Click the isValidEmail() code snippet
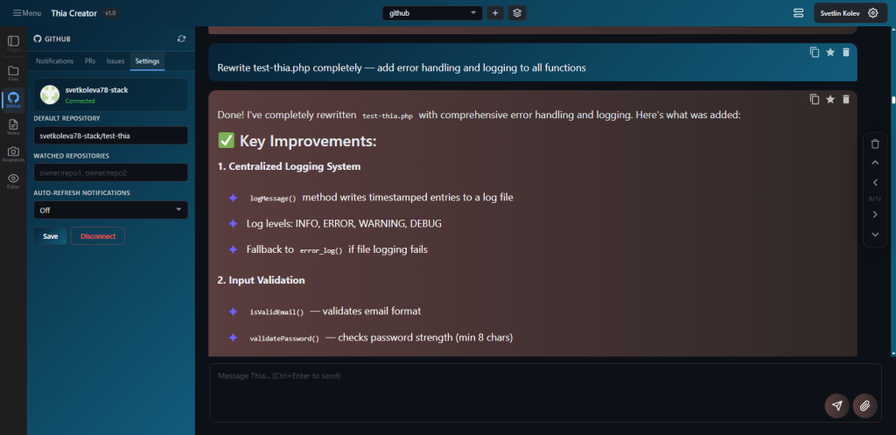 coord(277,312)
